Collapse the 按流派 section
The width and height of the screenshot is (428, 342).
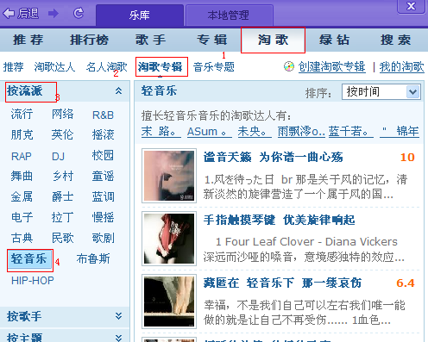(118, 91)
